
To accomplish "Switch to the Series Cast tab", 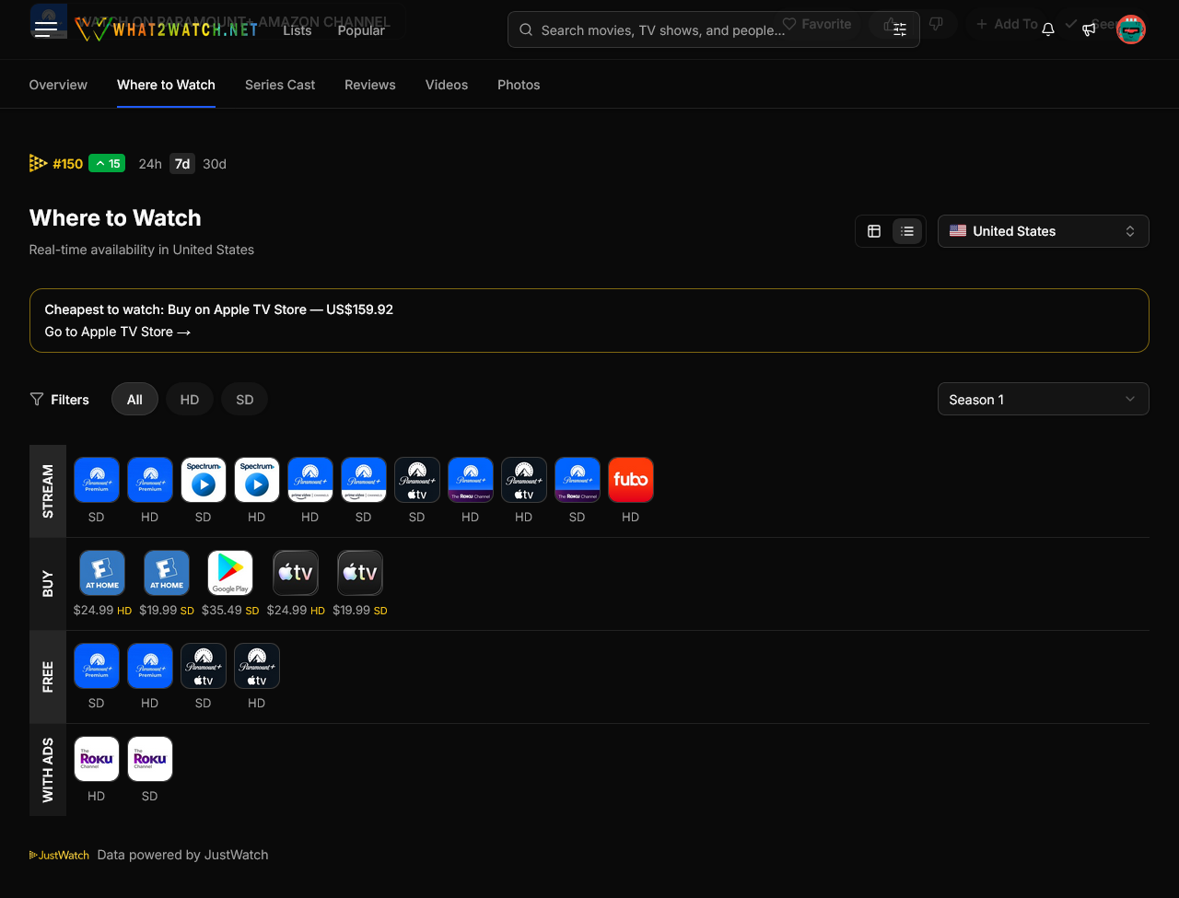I will tap(280, 85).
